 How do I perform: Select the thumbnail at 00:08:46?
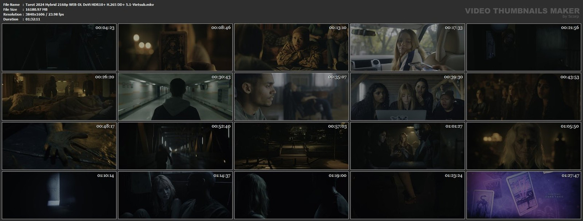[x=175, y=47]
